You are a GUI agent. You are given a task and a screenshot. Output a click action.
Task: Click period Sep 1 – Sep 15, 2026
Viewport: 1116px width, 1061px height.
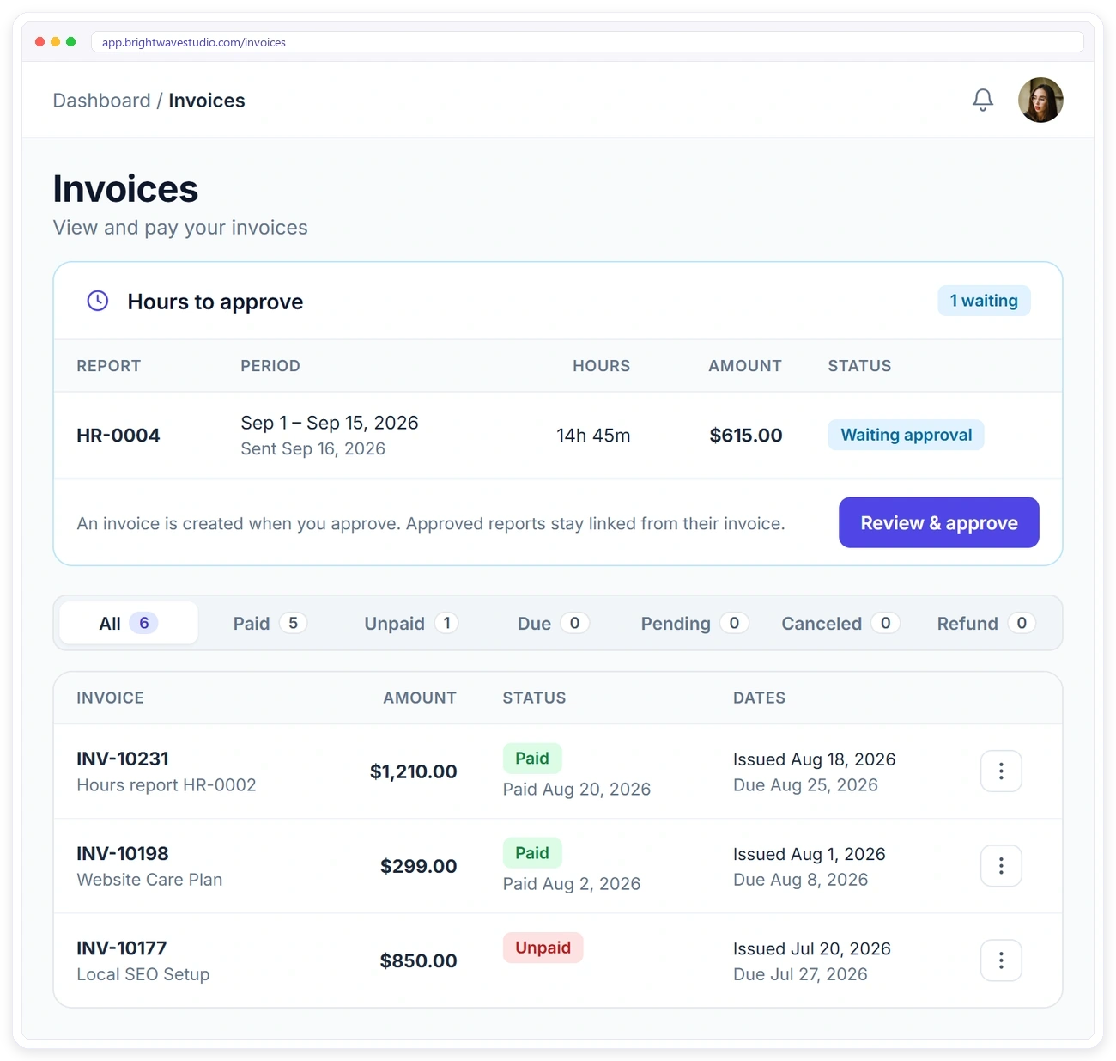pyautogui.click(x=330, y=423)
